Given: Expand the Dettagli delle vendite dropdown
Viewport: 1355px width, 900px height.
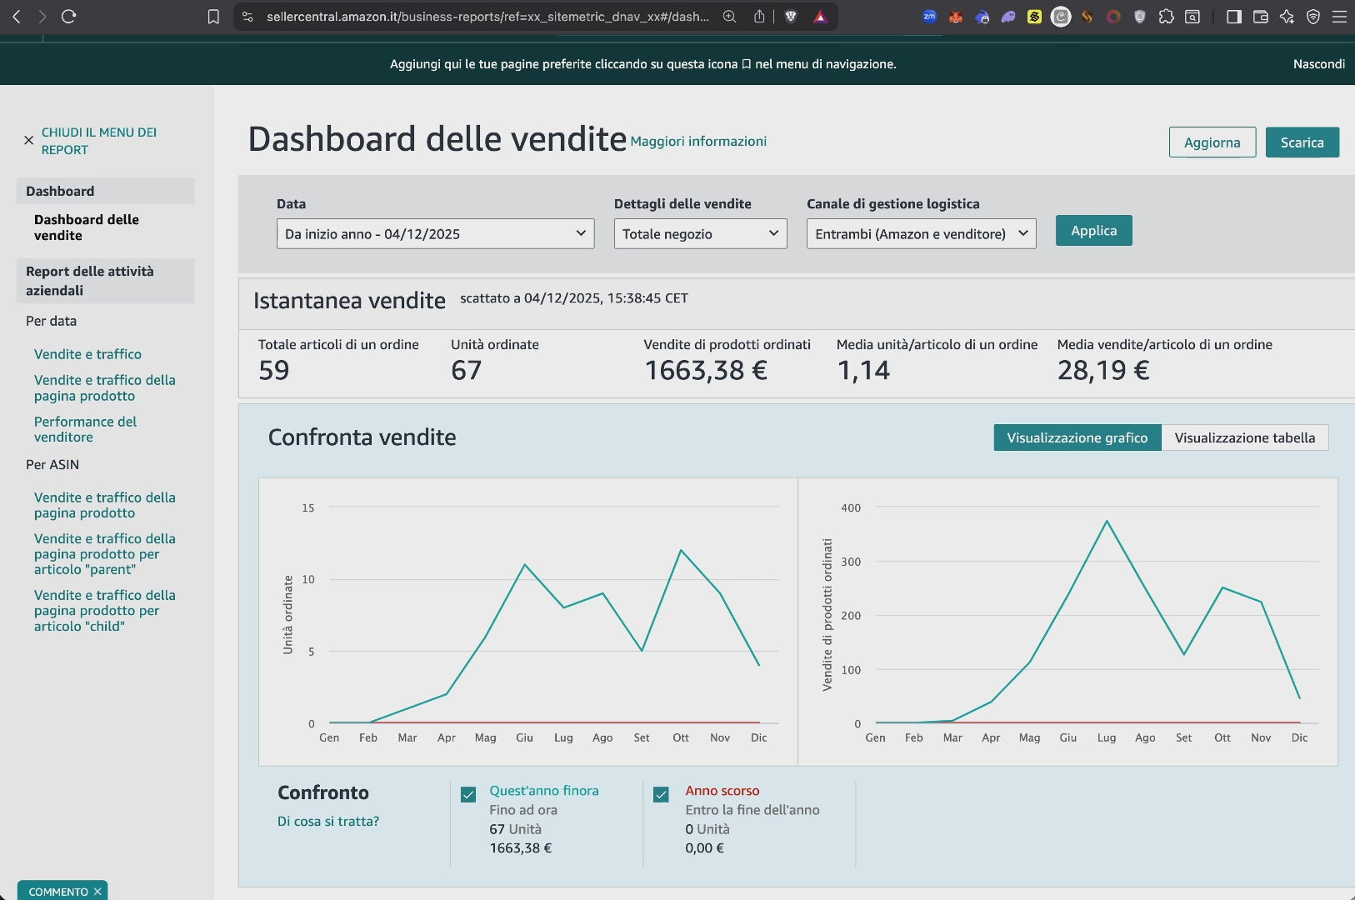Looking at the screenshot, I should (700, 234).
